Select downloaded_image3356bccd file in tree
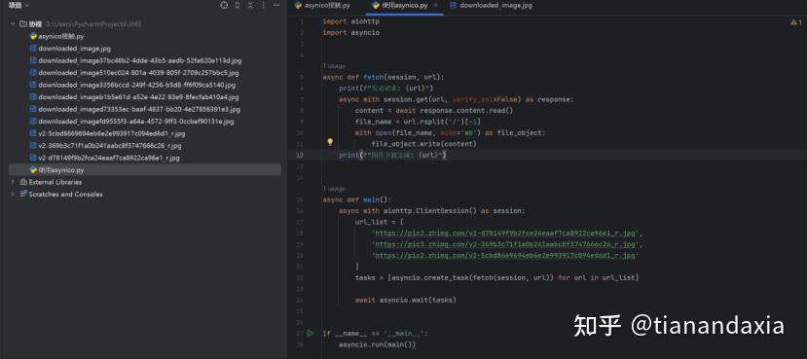The width and height of the screenshot is (807, 359). point(137,85)
